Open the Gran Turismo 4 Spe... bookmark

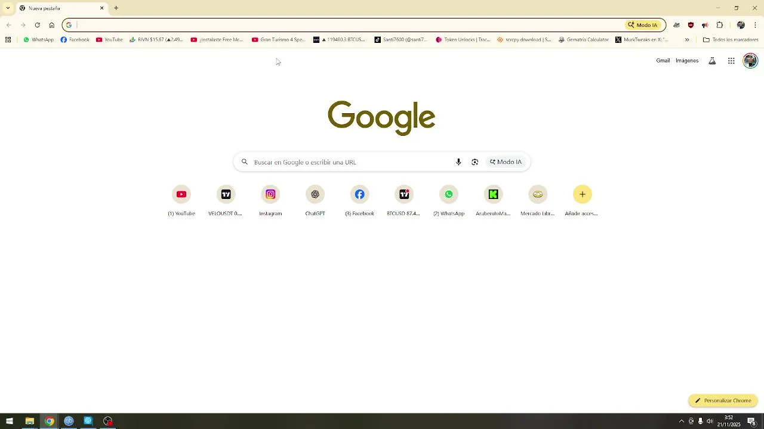click(278, 40)
